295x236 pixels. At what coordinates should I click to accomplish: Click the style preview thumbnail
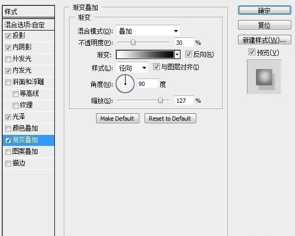pyautogui.click(x=264, y=77)
